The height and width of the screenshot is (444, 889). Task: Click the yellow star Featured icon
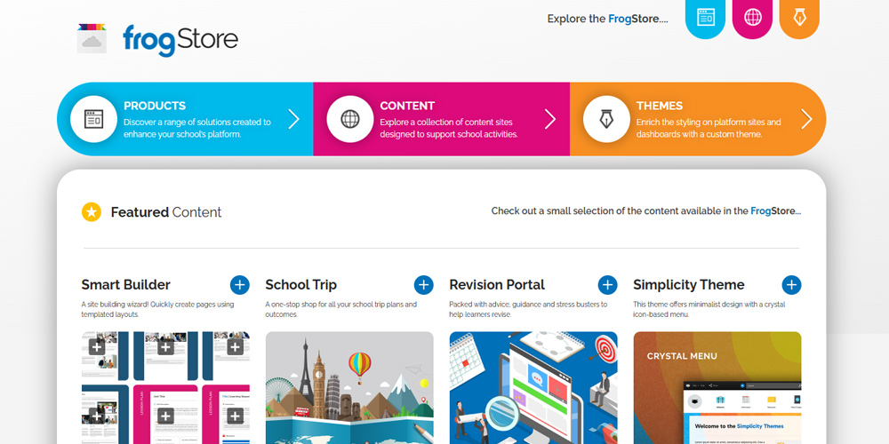tap(92, 211)
